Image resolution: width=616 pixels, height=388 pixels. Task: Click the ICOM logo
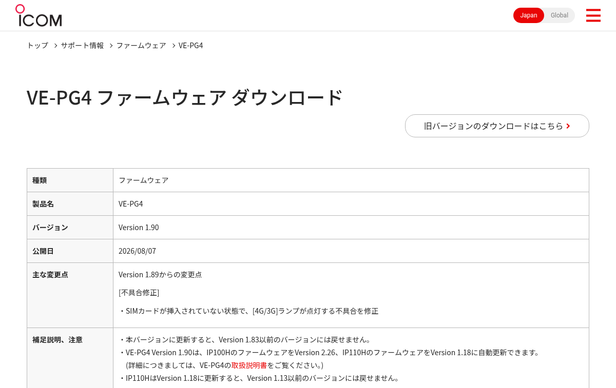pyautogui.click(x=38, y=16)
